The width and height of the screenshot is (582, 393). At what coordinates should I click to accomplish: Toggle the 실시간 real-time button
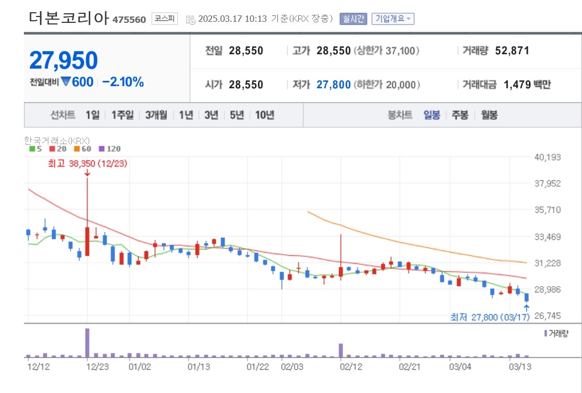[353, 19]
